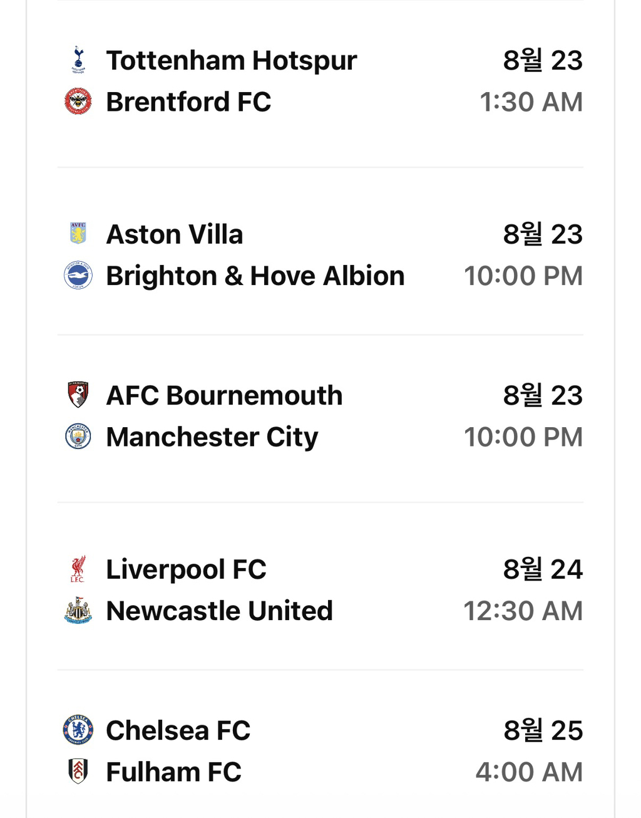Tap the Brighton & Hove Albion crest
The width and height of the screenshot is (641, 818).
78,276
